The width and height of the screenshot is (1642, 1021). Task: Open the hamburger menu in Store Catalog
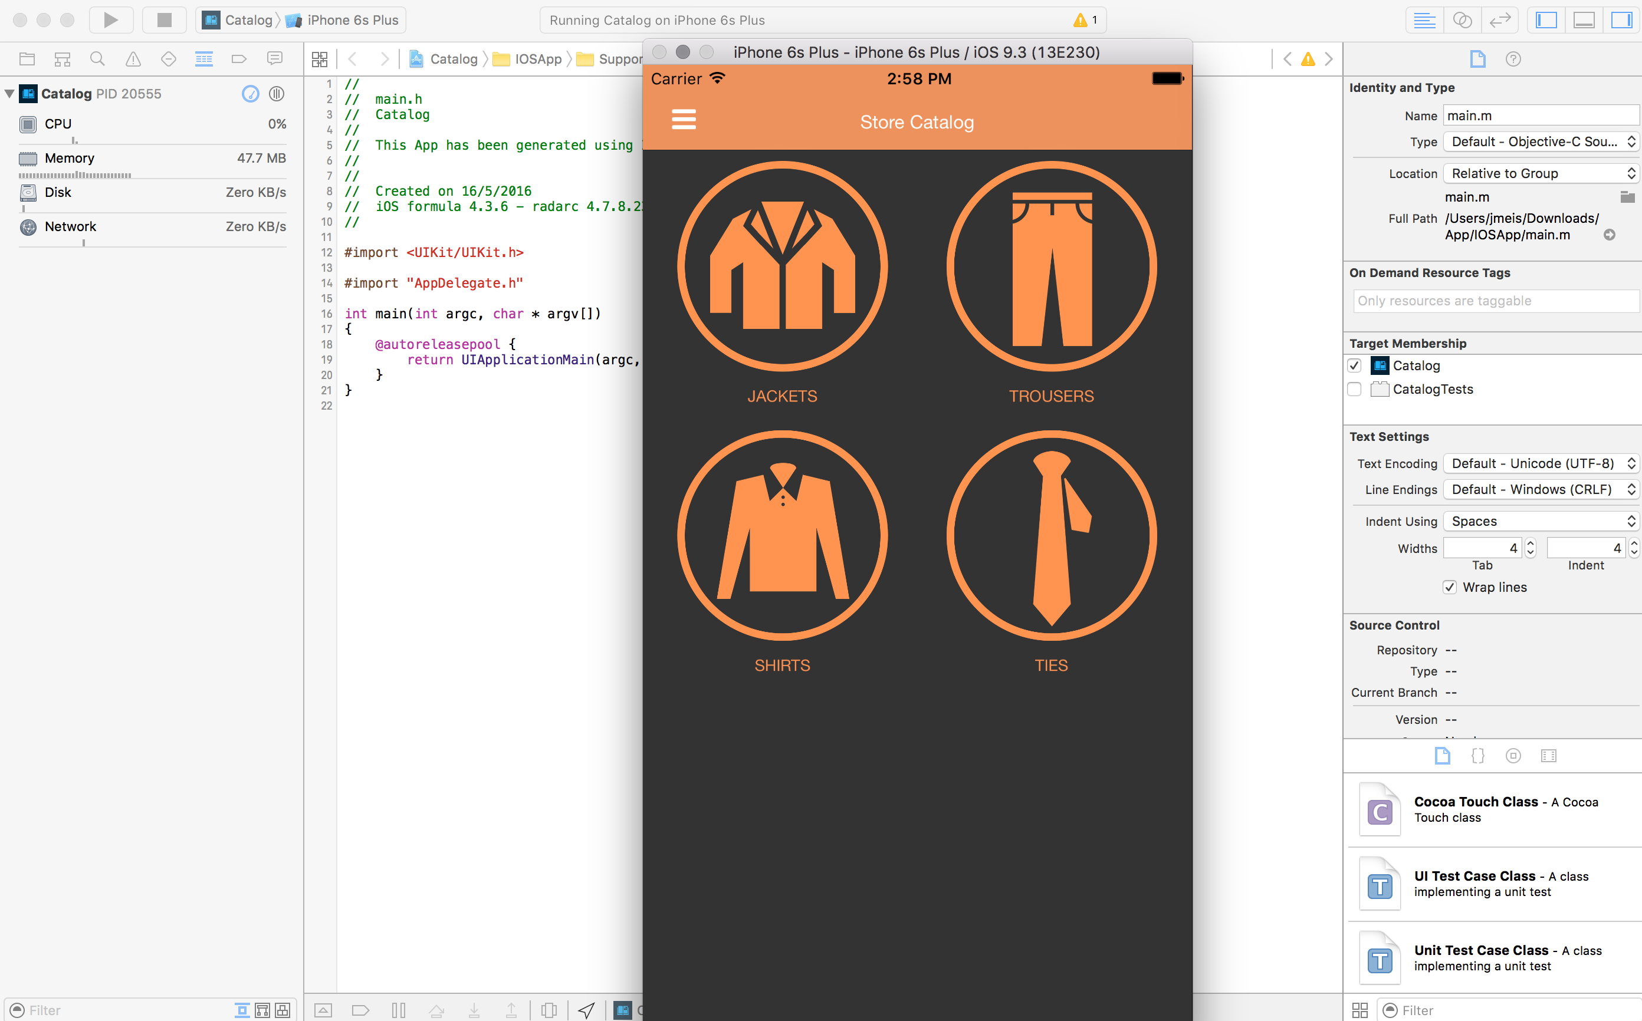tap(684, 120)
